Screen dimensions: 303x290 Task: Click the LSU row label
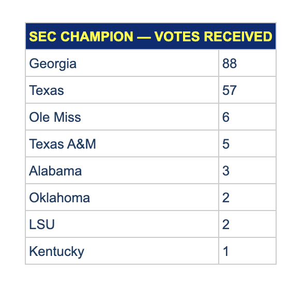[x=42, y=224]
